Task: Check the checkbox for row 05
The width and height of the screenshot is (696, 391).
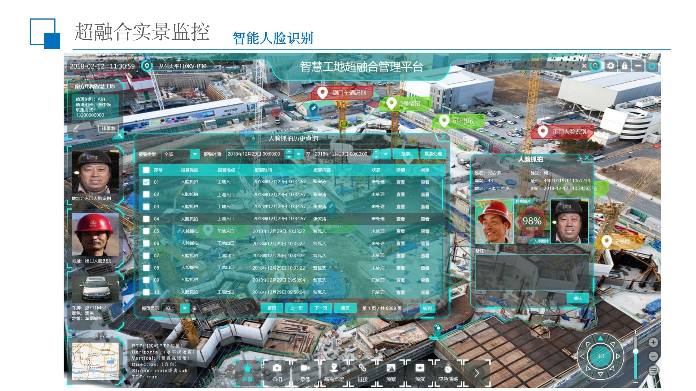Action: pyautogui.click(x=146, y=231)
